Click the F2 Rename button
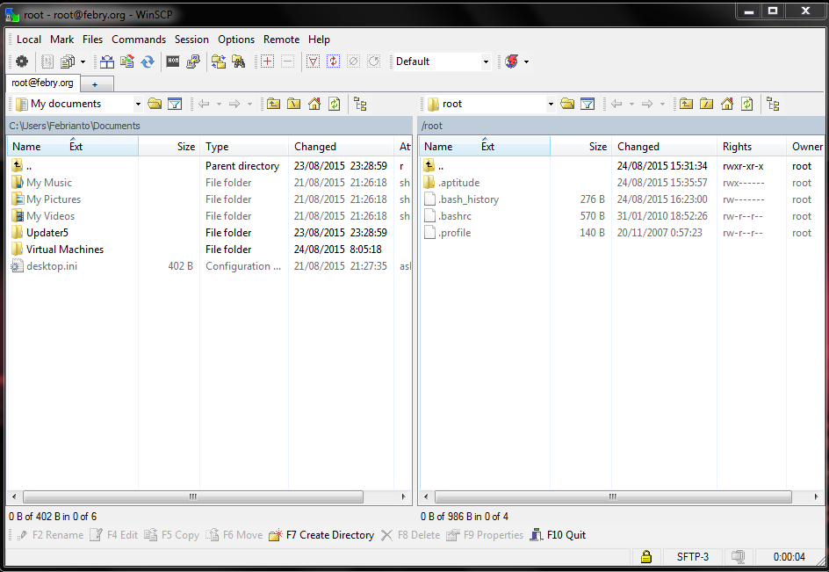 [50, 535]
